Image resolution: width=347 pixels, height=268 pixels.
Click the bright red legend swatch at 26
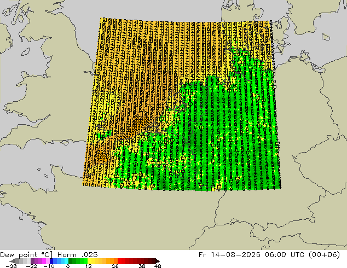coord(119,261)
